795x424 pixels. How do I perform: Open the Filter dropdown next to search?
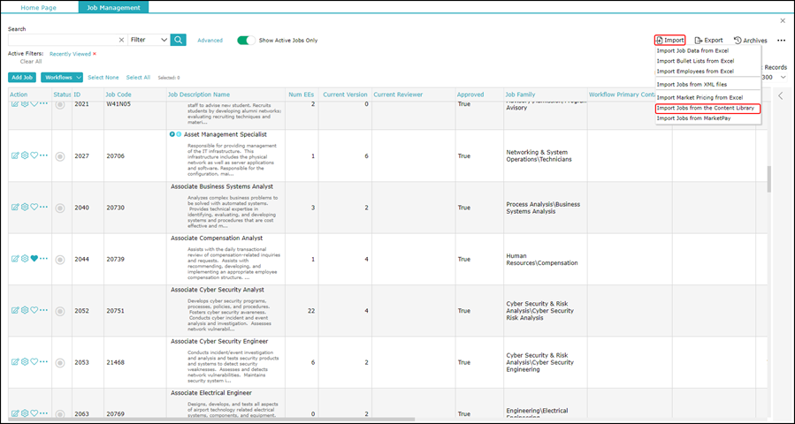(x=149, y=40)
